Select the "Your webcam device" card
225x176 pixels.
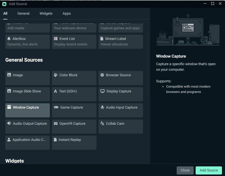tap(74, 28)
